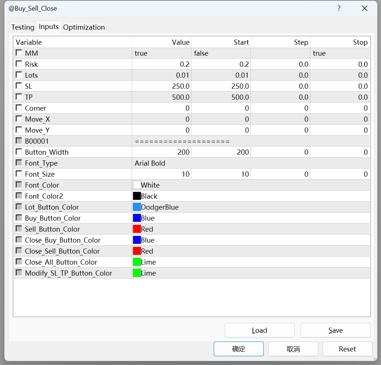This screenshot has width=381, height=365.
Task: Click the DodgerBlue Lot_Button_Color swatch
Action: (x=137, y=207)
